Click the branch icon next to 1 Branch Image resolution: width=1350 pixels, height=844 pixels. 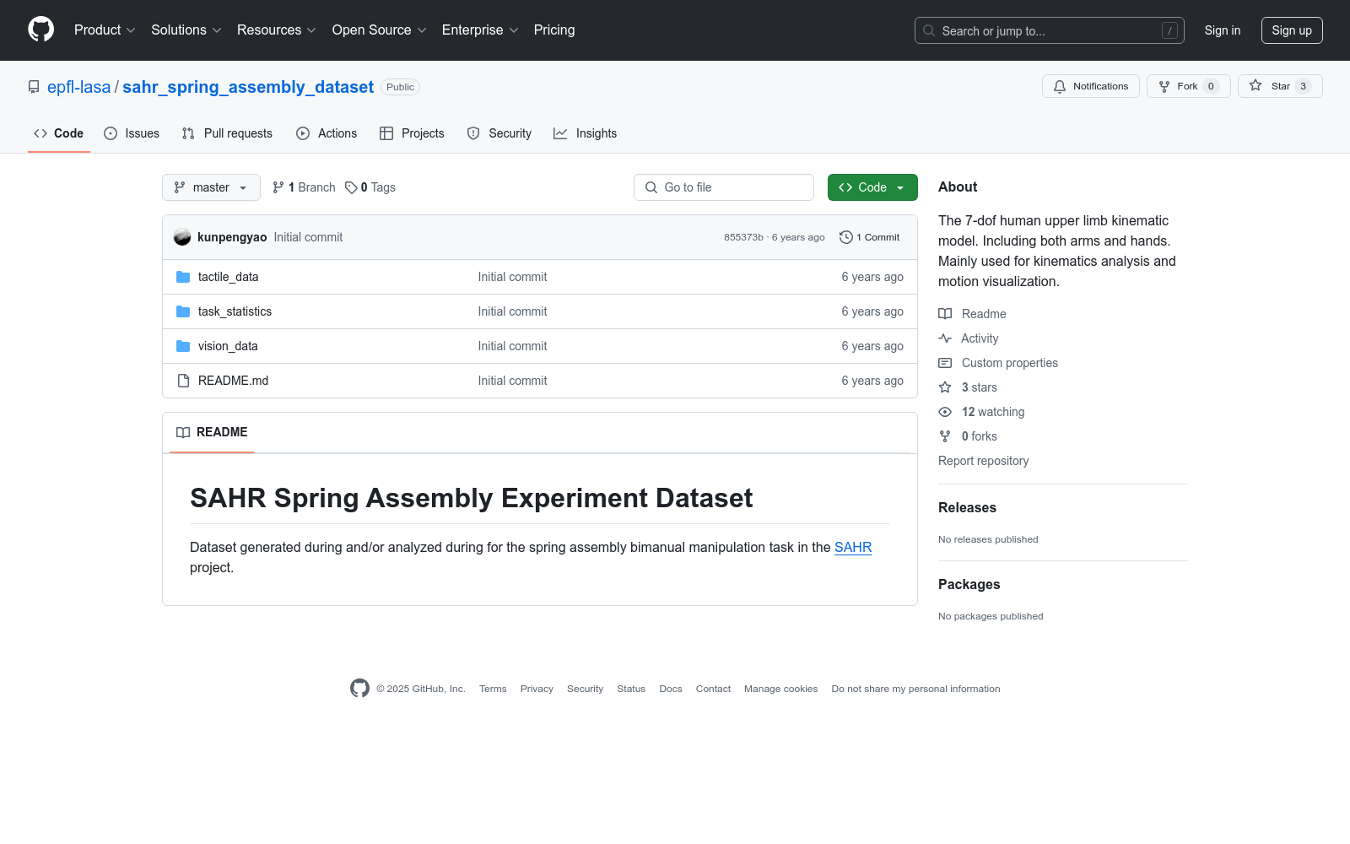[278, 187]
